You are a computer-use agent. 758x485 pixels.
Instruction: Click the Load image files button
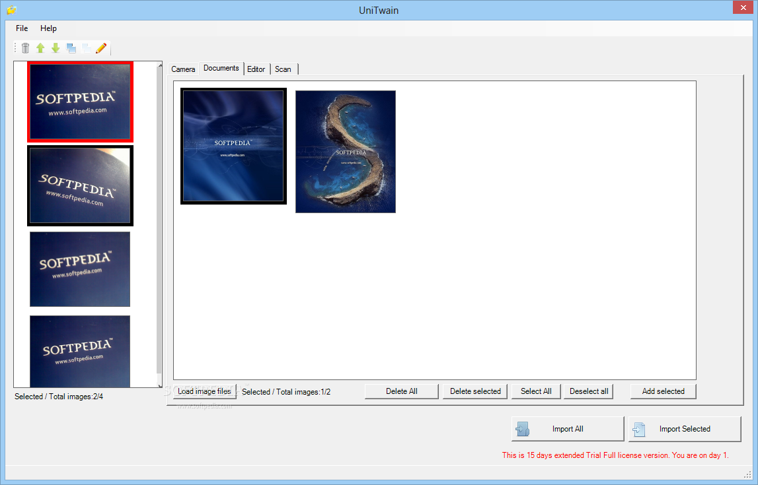[204, 391]
